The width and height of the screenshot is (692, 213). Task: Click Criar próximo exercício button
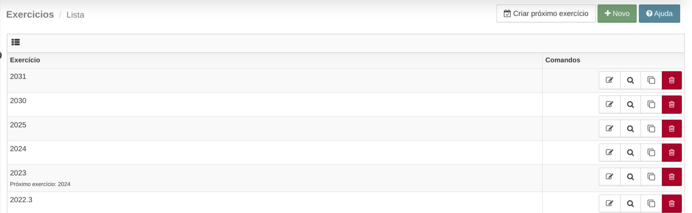click(546, 14)
